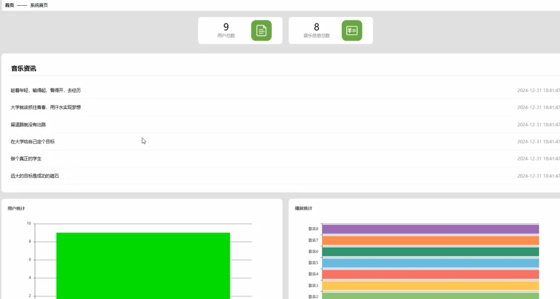Click the 播放统计 chart title

303,208
